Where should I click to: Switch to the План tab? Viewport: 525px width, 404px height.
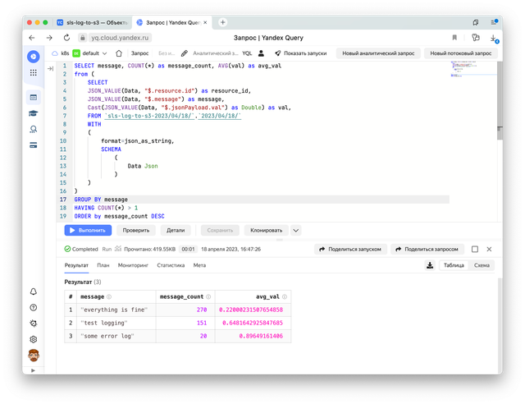pos(103,265)
